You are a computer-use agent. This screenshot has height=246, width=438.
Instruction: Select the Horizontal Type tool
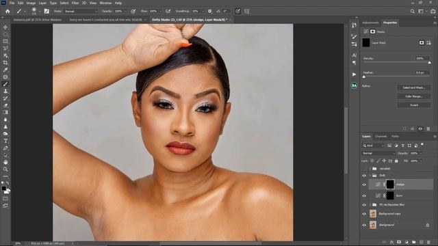(5, 141)
